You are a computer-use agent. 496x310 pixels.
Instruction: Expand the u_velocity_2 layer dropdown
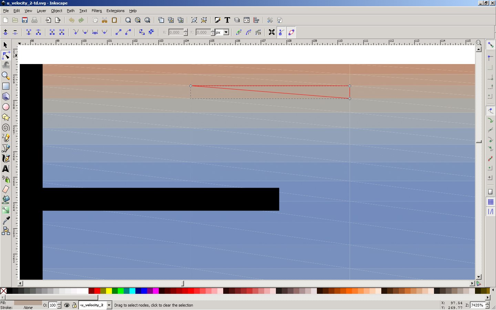tap(109, 305)
